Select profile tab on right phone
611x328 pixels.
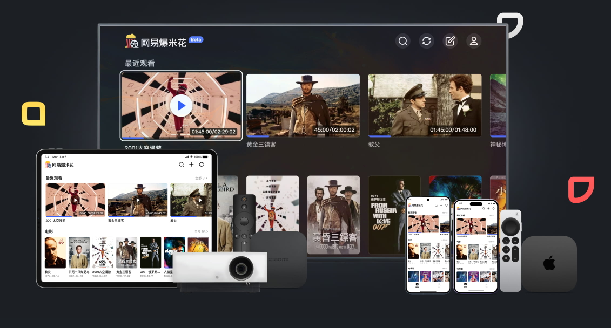tap(487, 285)
